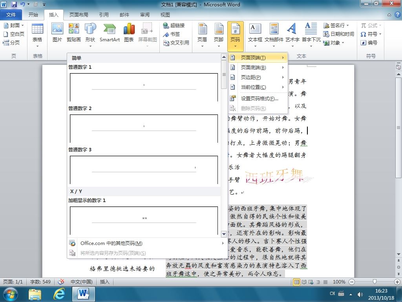Click the language 中文(中国) in status bar

pyautogui.click(x=82, y=282)
